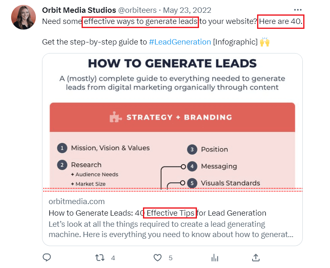
Task: Click the clapping hands emoji in tweet
Action: tap(264, 42)
